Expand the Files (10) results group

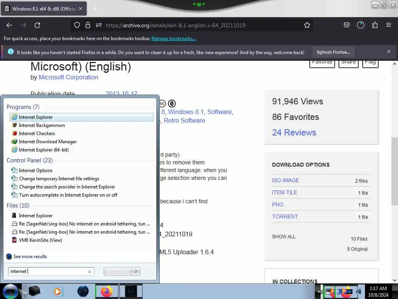18,206
